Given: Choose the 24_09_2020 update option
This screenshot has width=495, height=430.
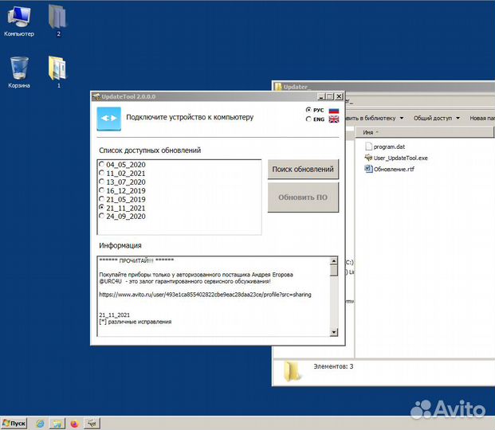Looking at the screenshot, I should (100, 216).
